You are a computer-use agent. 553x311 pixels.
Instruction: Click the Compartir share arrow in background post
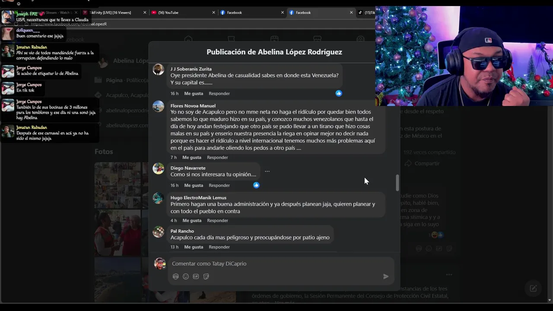coord(408,163)
